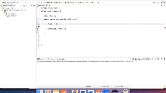Toggle Show Console on standard error change
166x93 pixels.
149,59
